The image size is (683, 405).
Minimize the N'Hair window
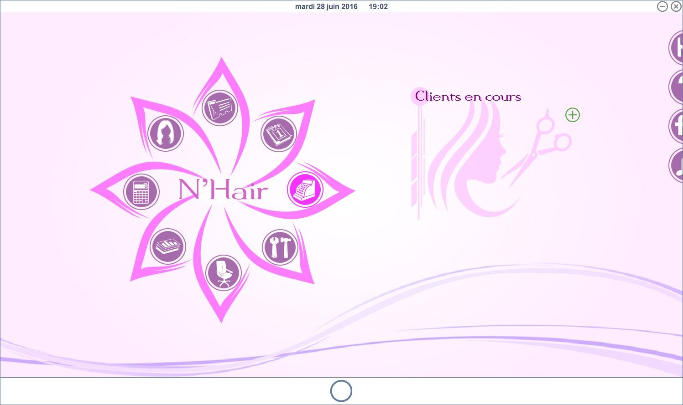tap(662, 6)
